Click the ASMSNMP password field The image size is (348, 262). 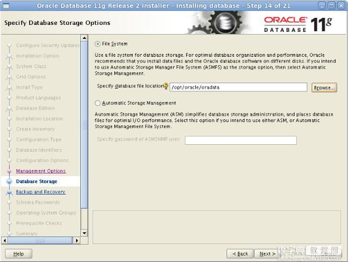click(241, 140)
